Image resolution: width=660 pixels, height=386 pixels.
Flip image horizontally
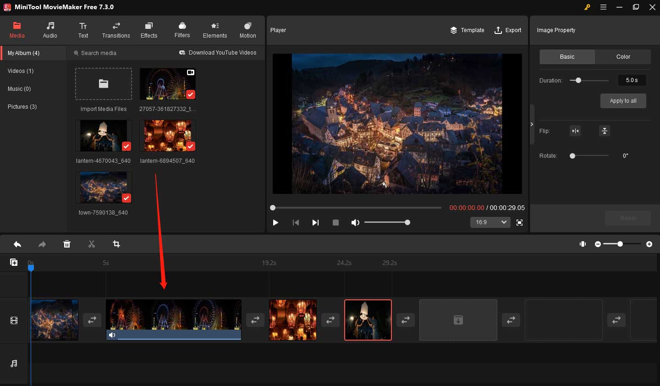click(x=575, y=131)
